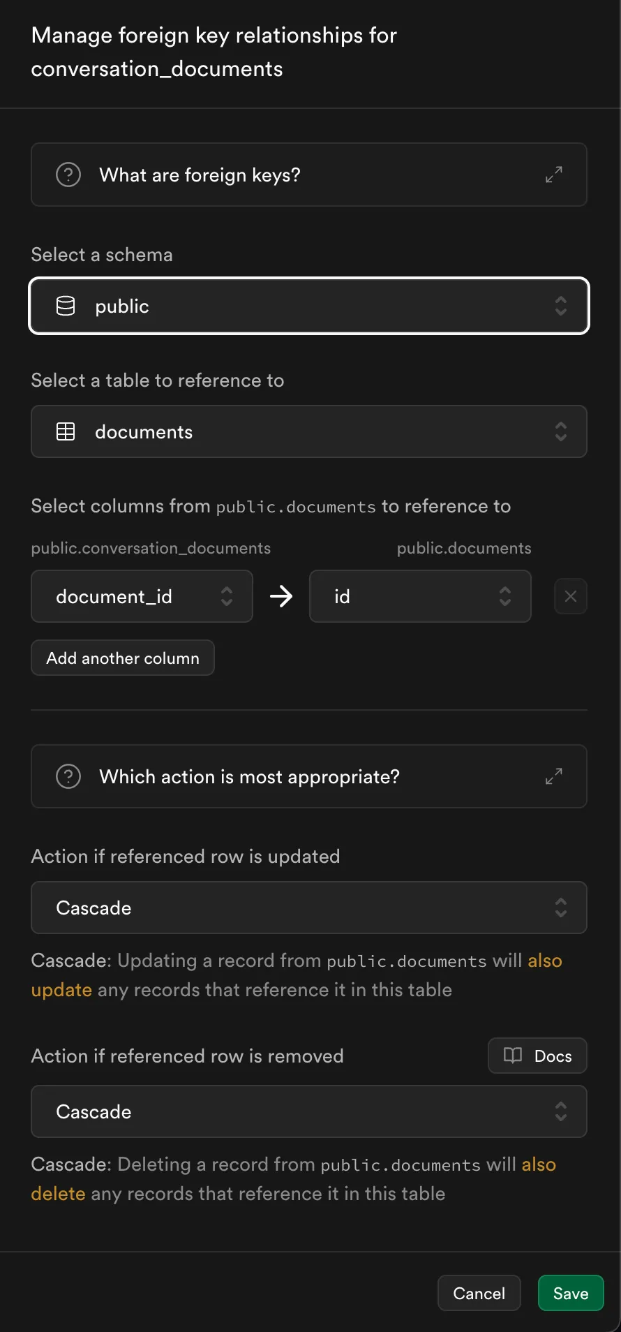Click the Add another column button

tap(123, 658)
